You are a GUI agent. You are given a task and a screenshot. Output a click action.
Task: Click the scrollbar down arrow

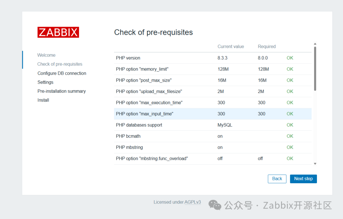pyautogui.click(x=315, y=163)
